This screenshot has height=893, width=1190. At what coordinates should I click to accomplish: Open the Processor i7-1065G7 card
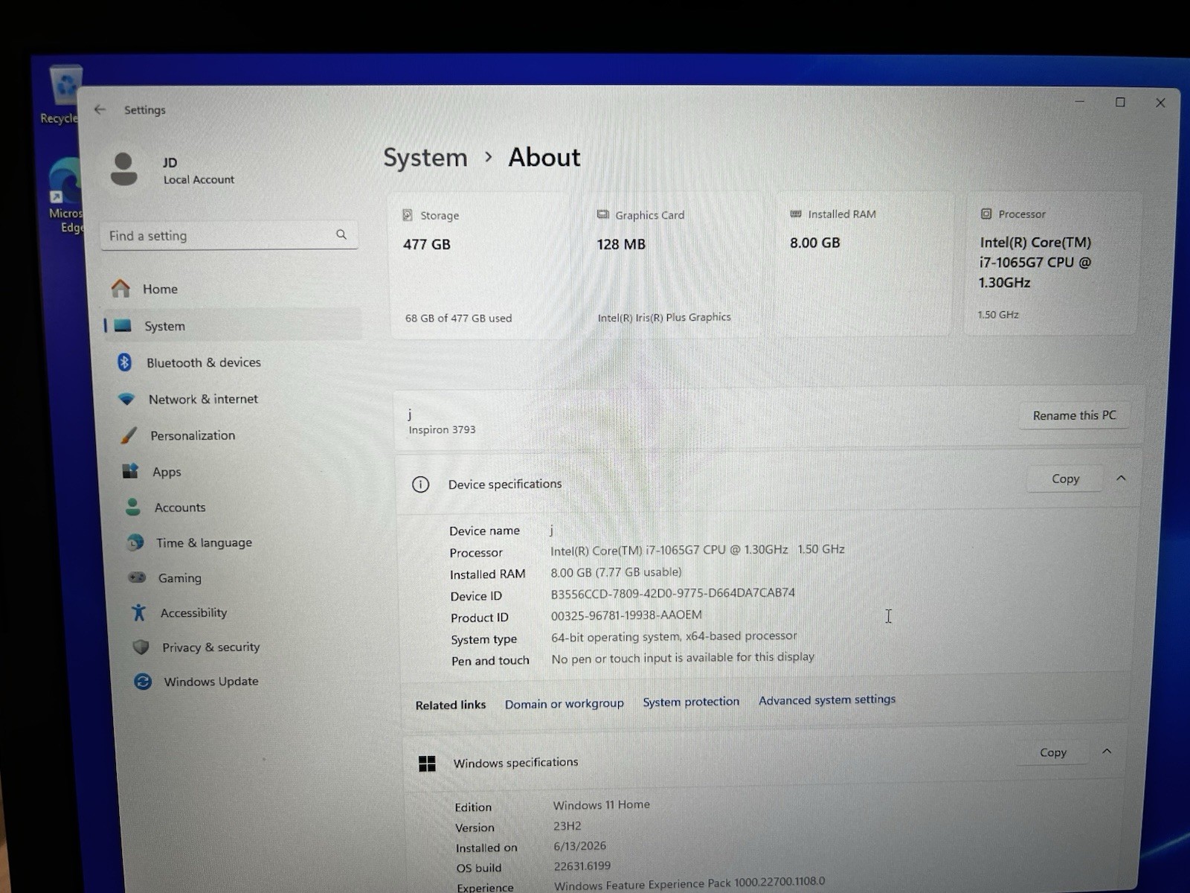pyautogui.click(x=1050, y=263)
